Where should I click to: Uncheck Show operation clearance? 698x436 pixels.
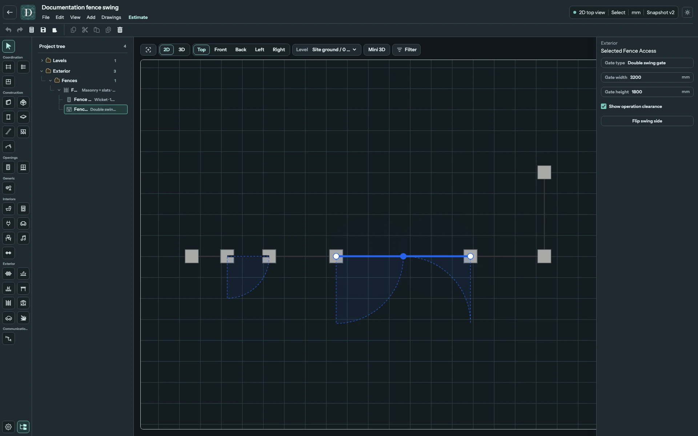pos(604,106)
